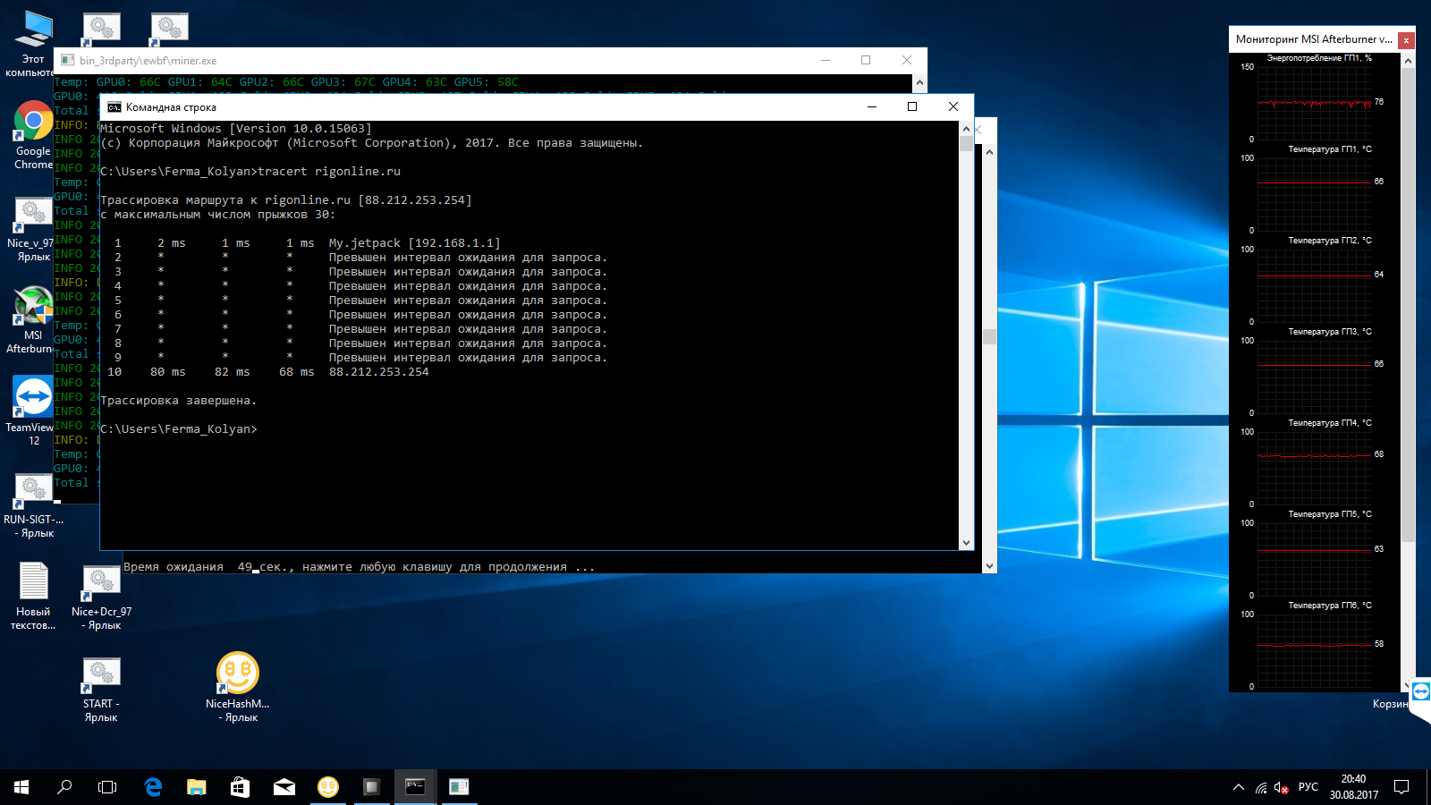The image size is (1431, 805).
Task: Click the Температура ГП4 graph
Action: click(x=1314, y=468)
